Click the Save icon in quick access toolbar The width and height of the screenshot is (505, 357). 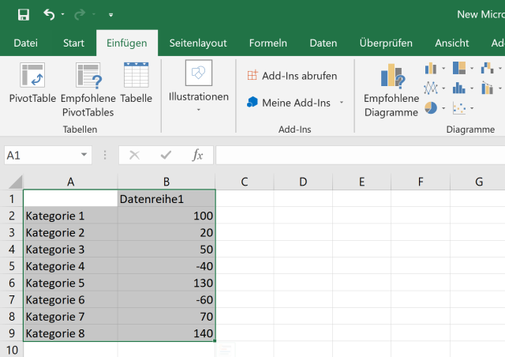(23, 14)
